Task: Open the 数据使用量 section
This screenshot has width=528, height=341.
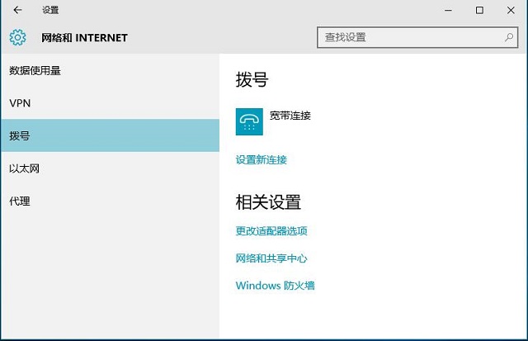Action: 35,71
